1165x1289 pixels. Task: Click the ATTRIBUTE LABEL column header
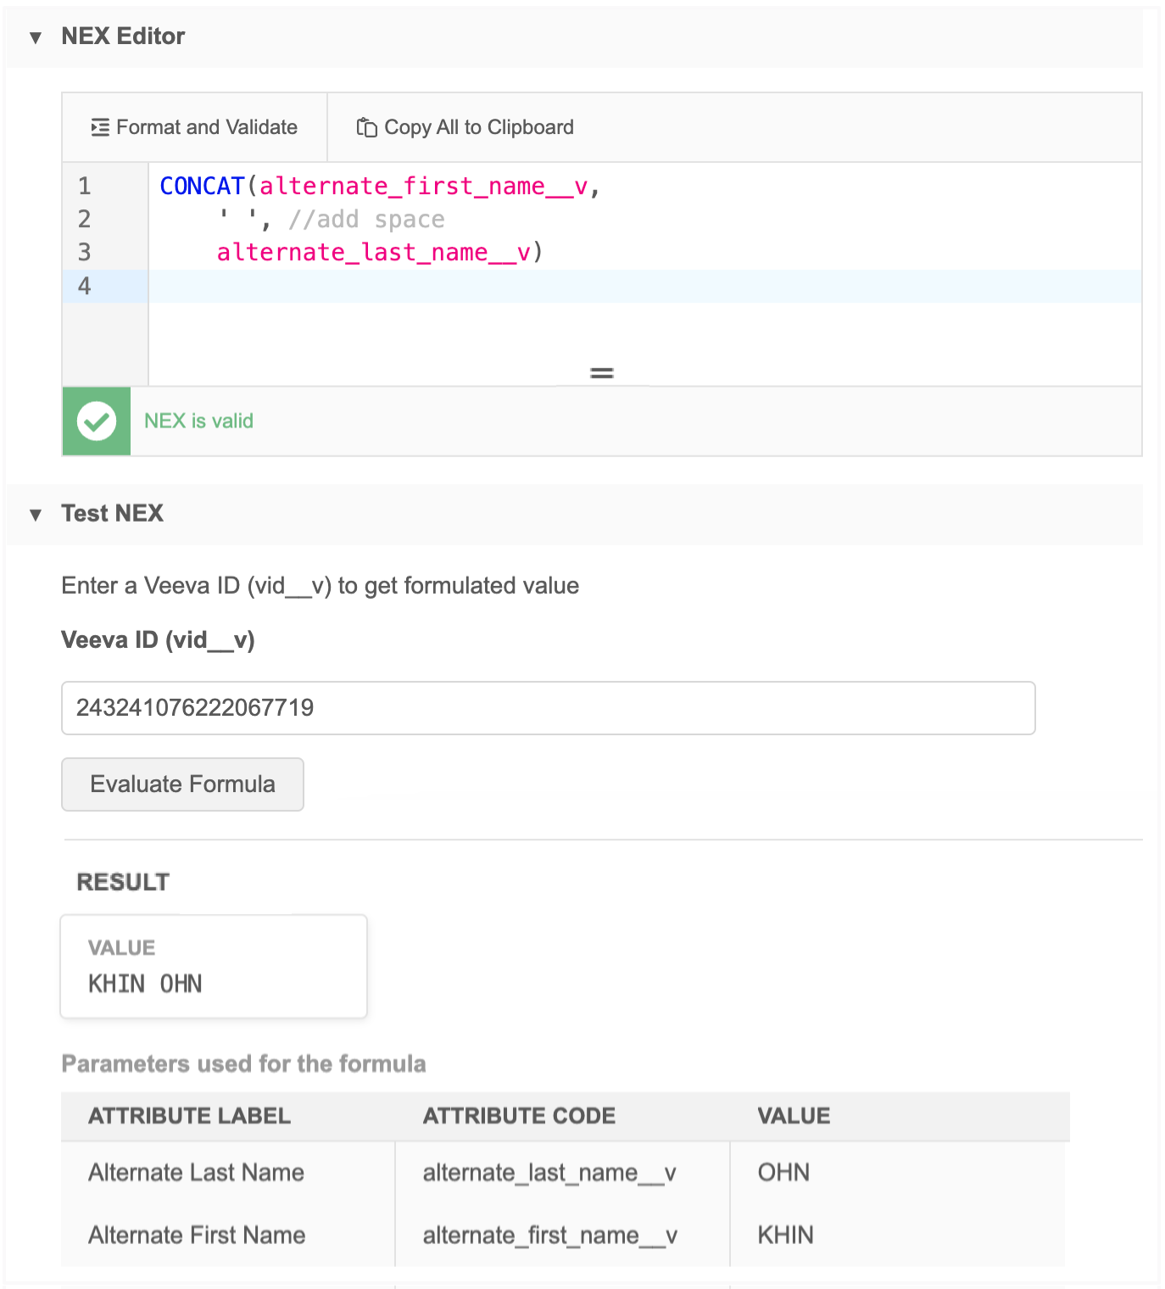(x=189, y=1116)
